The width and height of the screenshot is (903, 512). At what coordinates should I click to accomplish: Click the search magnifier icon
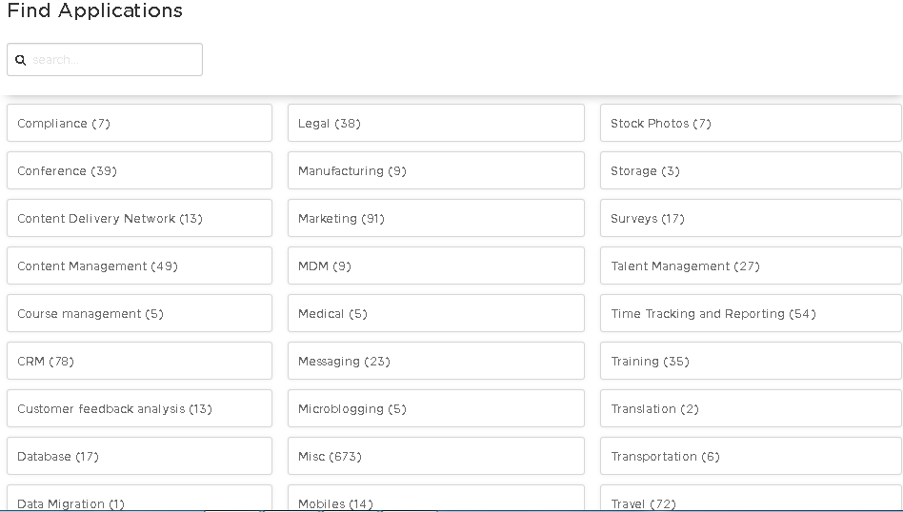pos(21,60)
